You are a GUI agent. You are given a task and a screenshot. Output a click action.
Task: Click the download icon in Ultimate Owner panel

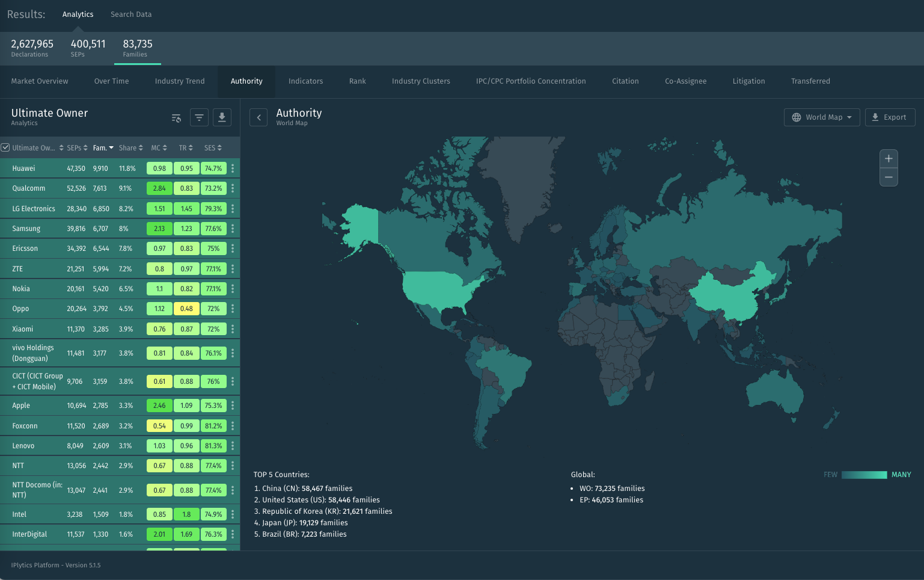pyautogui.click(x=222, y=117)
